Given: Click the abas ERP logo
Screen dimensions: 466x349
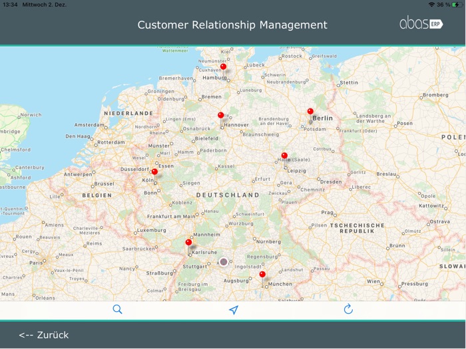Looking at the screenshot, I should click(421, 23).
